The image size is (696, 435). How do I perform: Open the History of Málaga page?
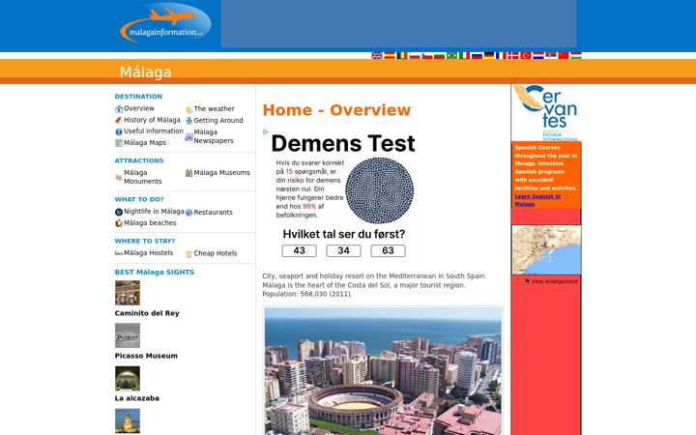point(152,120)
